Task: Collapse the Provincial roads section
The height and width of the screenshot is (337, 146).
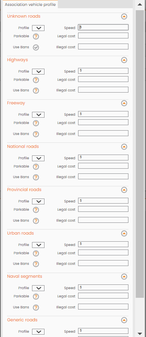Action: point(124,190)
